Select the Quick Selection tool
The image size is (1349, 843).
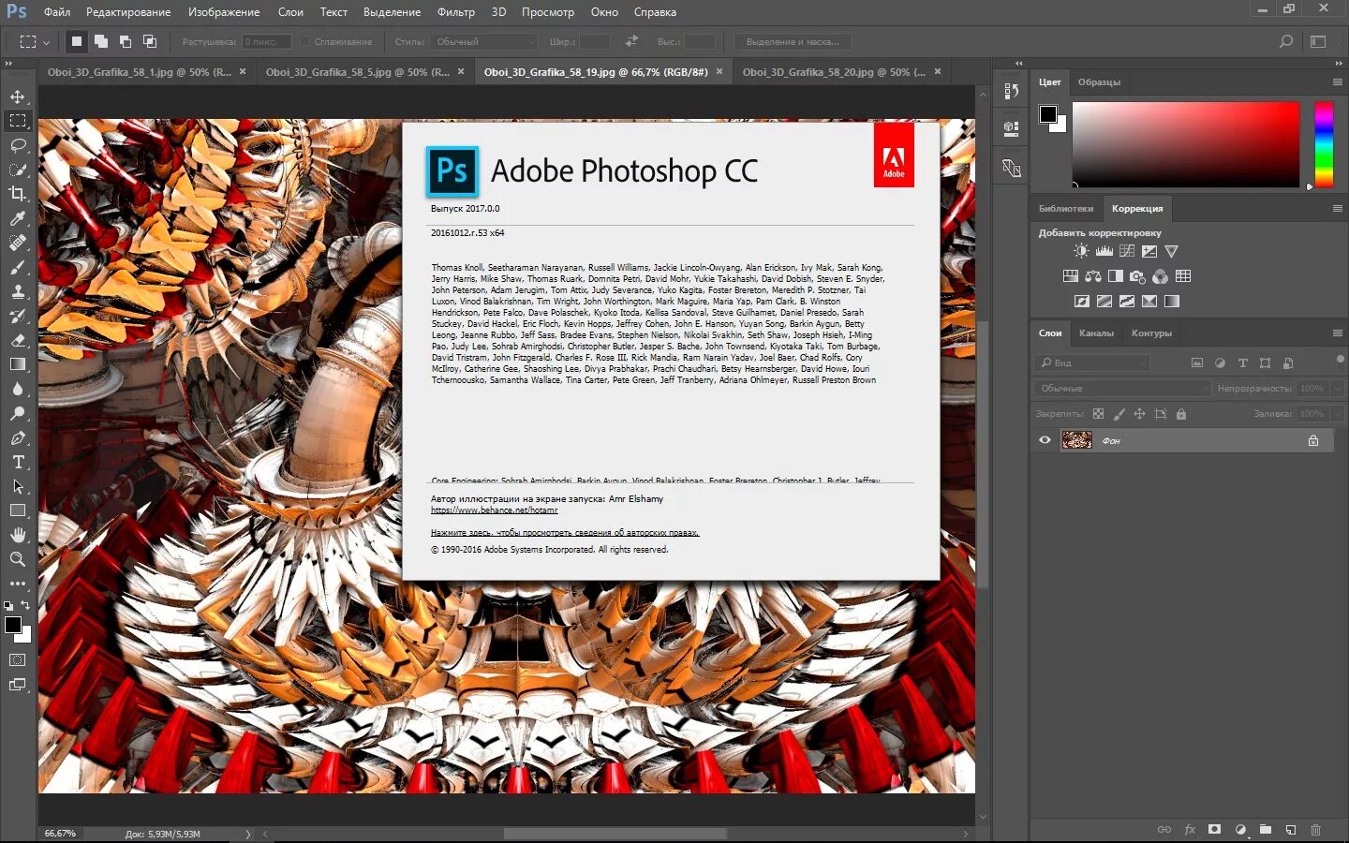click(x=18, y=170)
